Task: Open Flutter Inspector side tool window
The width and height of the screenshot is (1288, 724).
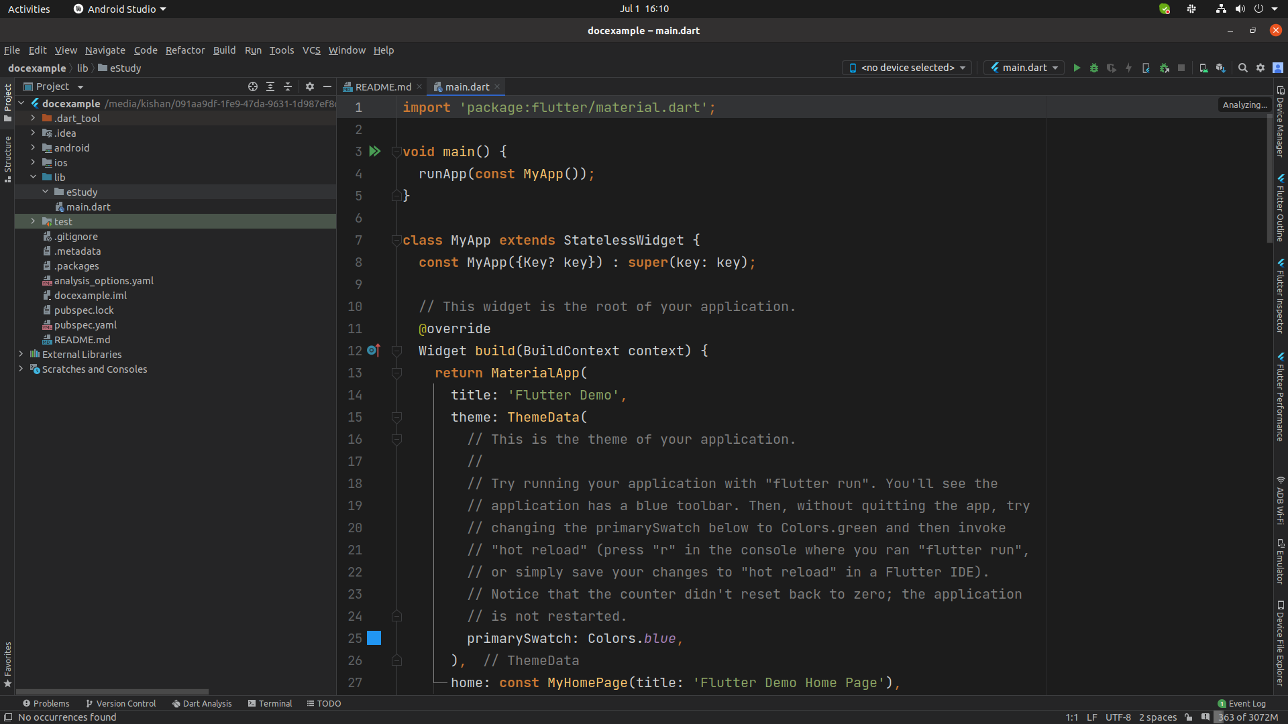Action: click(x=1281, y=296)
